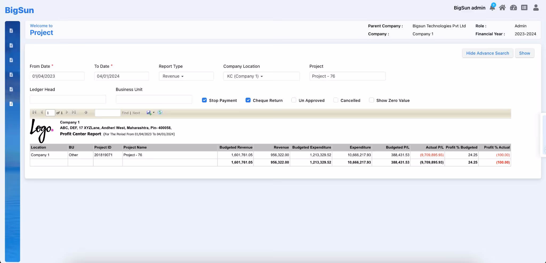
Task: Click the Show button
Action: coord(524,53)
